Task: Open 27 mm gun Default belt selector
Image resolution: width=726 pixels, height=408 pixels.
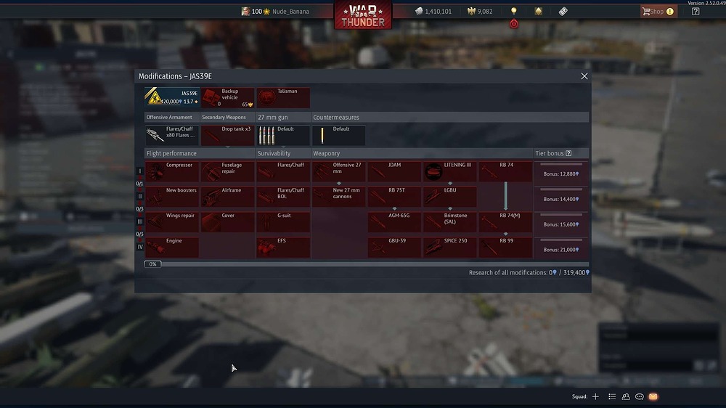Action: pyautogui.click(x=283, y=136)
